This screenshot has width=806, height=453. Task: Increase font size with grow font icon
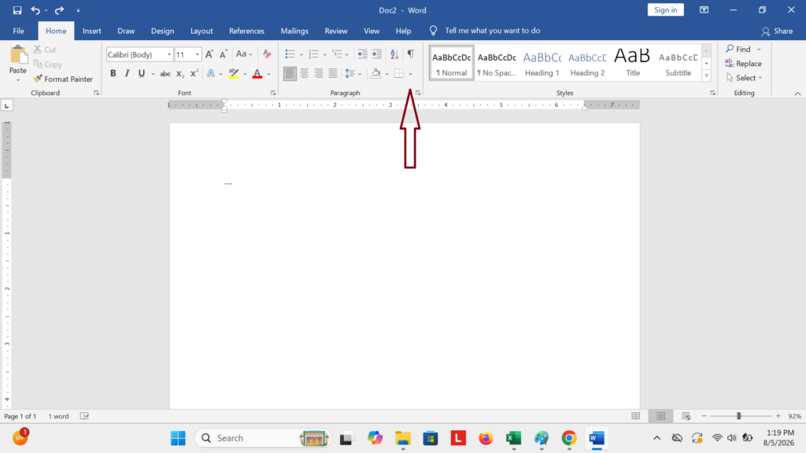pos(209,54)
